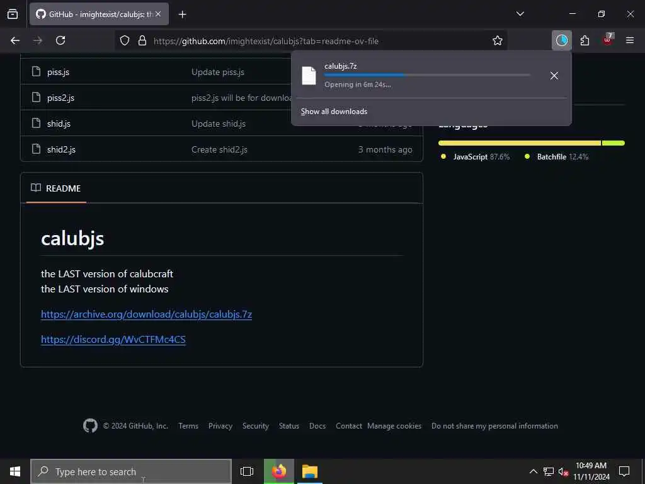Open the list all tabs dropdown
The image size is (645, 484).
pos(520,14)
